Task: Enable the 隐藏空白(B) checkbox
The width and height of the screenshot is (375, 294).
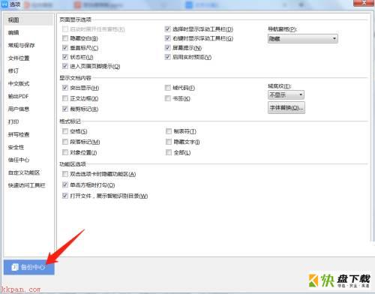Action: 65,38
